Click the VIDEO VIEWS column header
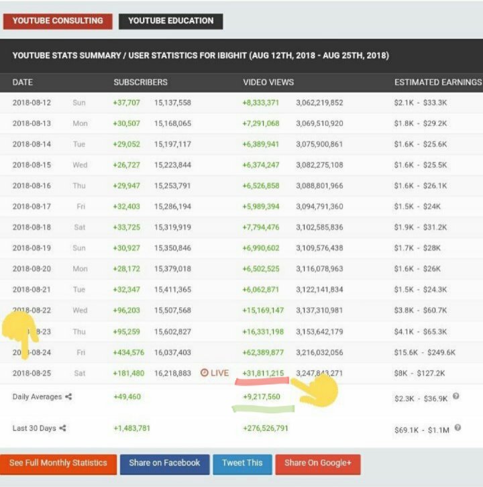 tap(268, 83)
